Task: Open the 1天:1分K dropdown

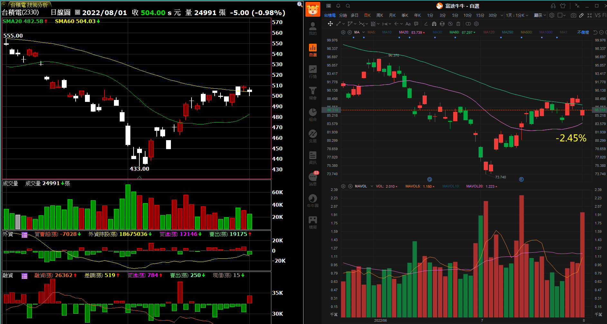Action: 517,15
